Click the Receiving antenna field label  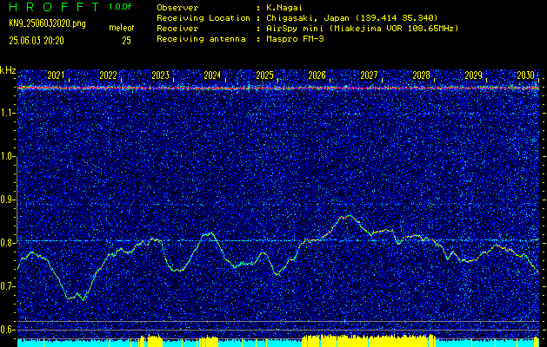tap(201, 39)
